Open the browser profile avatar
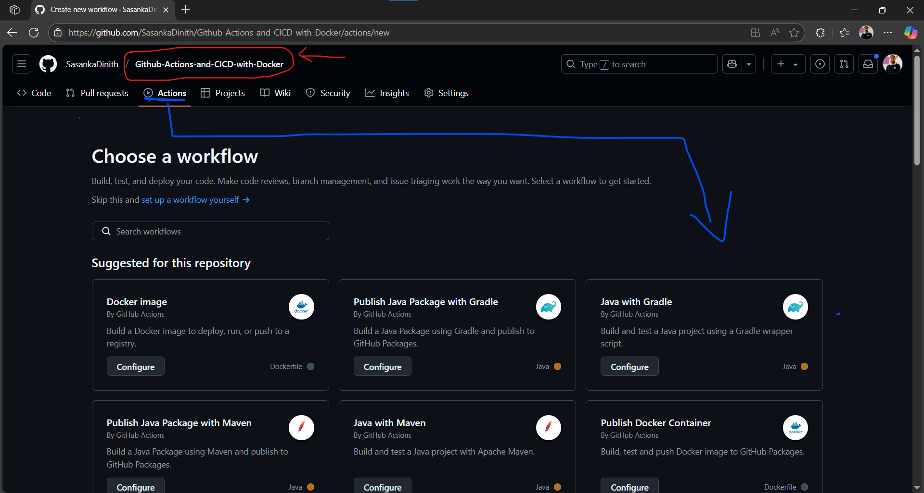Image resolution: width=924 pixels, height=493 pixels. 866,33
